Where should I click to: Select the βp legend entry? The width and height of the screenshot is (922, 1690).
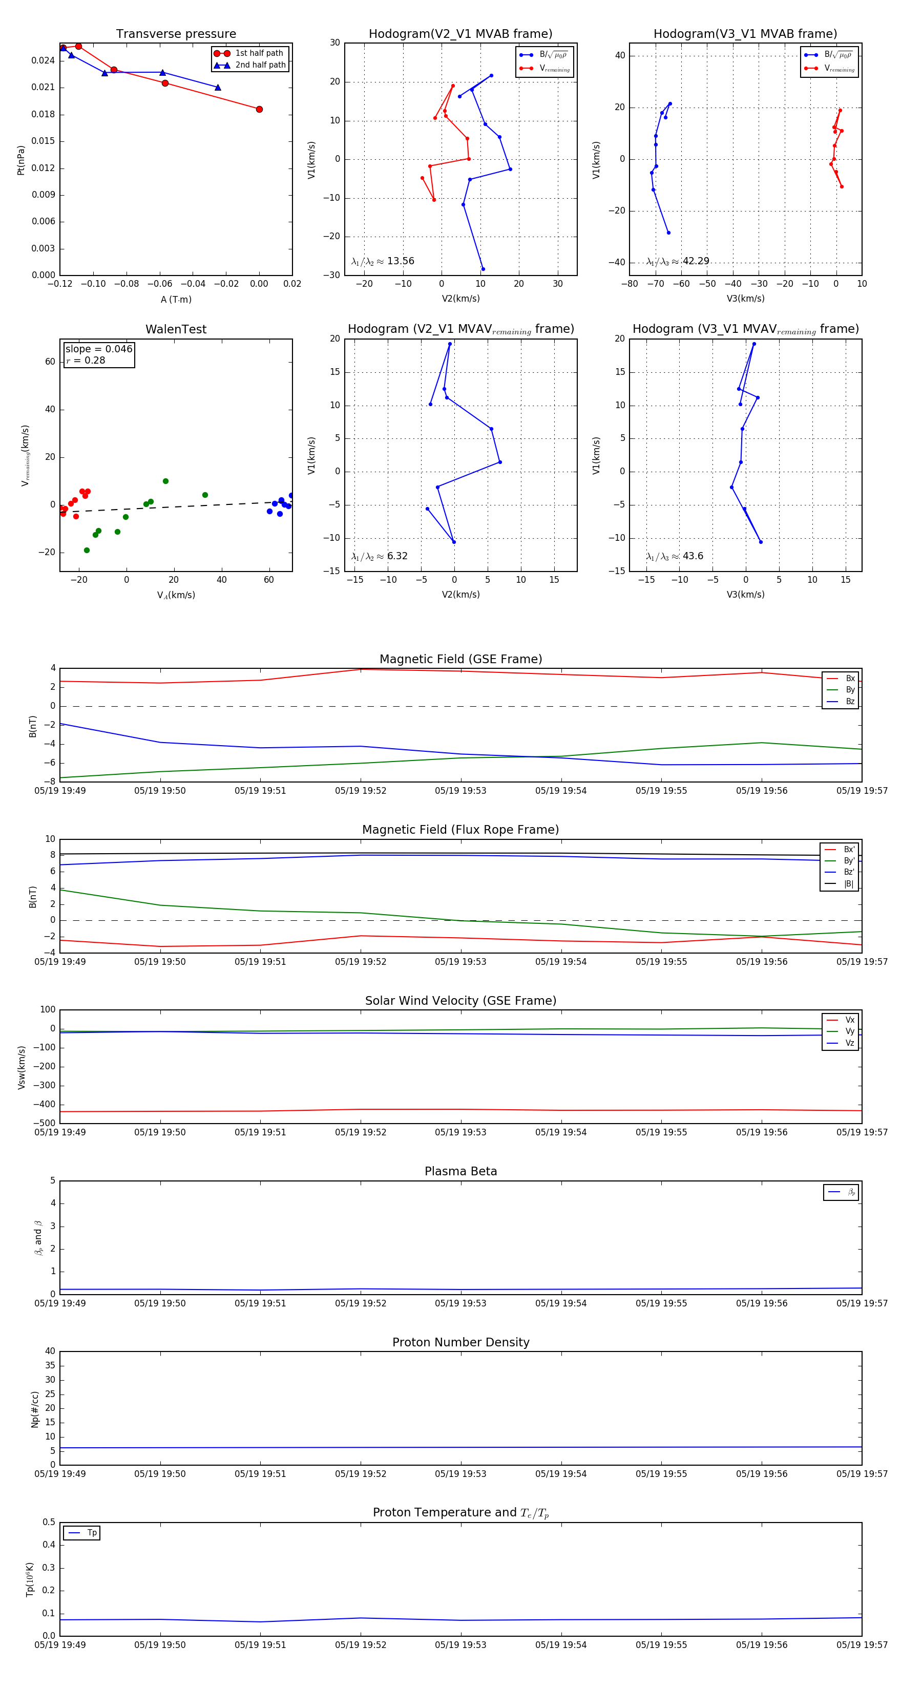pyautogui.click(x=841, y=1192)
